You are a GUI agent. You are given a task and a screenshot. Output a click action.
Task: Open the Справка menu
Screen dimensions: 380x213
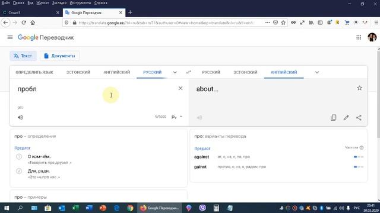click(x=101, y=3)
